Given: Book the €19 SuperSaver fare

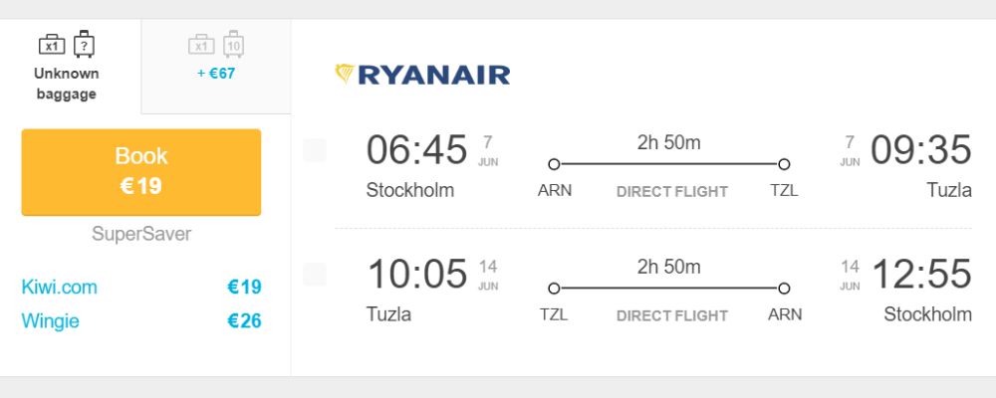Looking at the screenshot, I should (141, 172).
